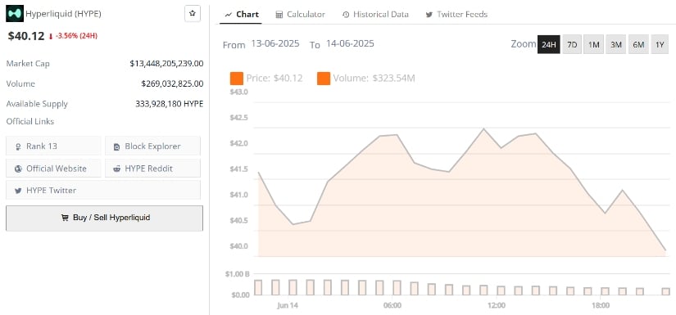
Task: Click the Volume: $323.54M legend label
Action: pyautogui.click(x=374, y=79)
